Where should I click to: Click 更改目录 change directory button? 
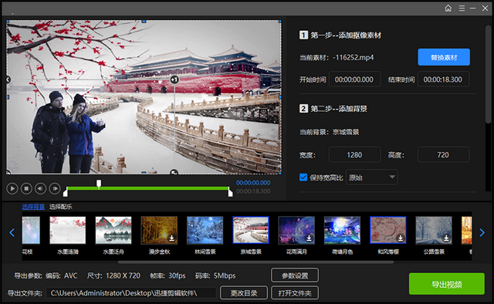coord(244,293)
